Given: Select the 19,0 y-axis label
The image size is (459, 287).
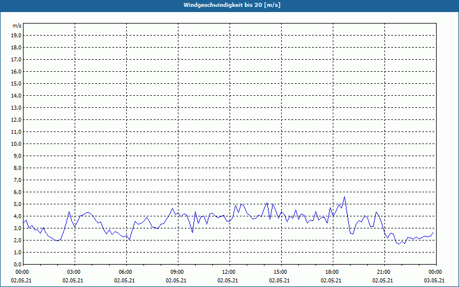Looking at the screenshot, I should pyautogui.click(x=16, y=36).
